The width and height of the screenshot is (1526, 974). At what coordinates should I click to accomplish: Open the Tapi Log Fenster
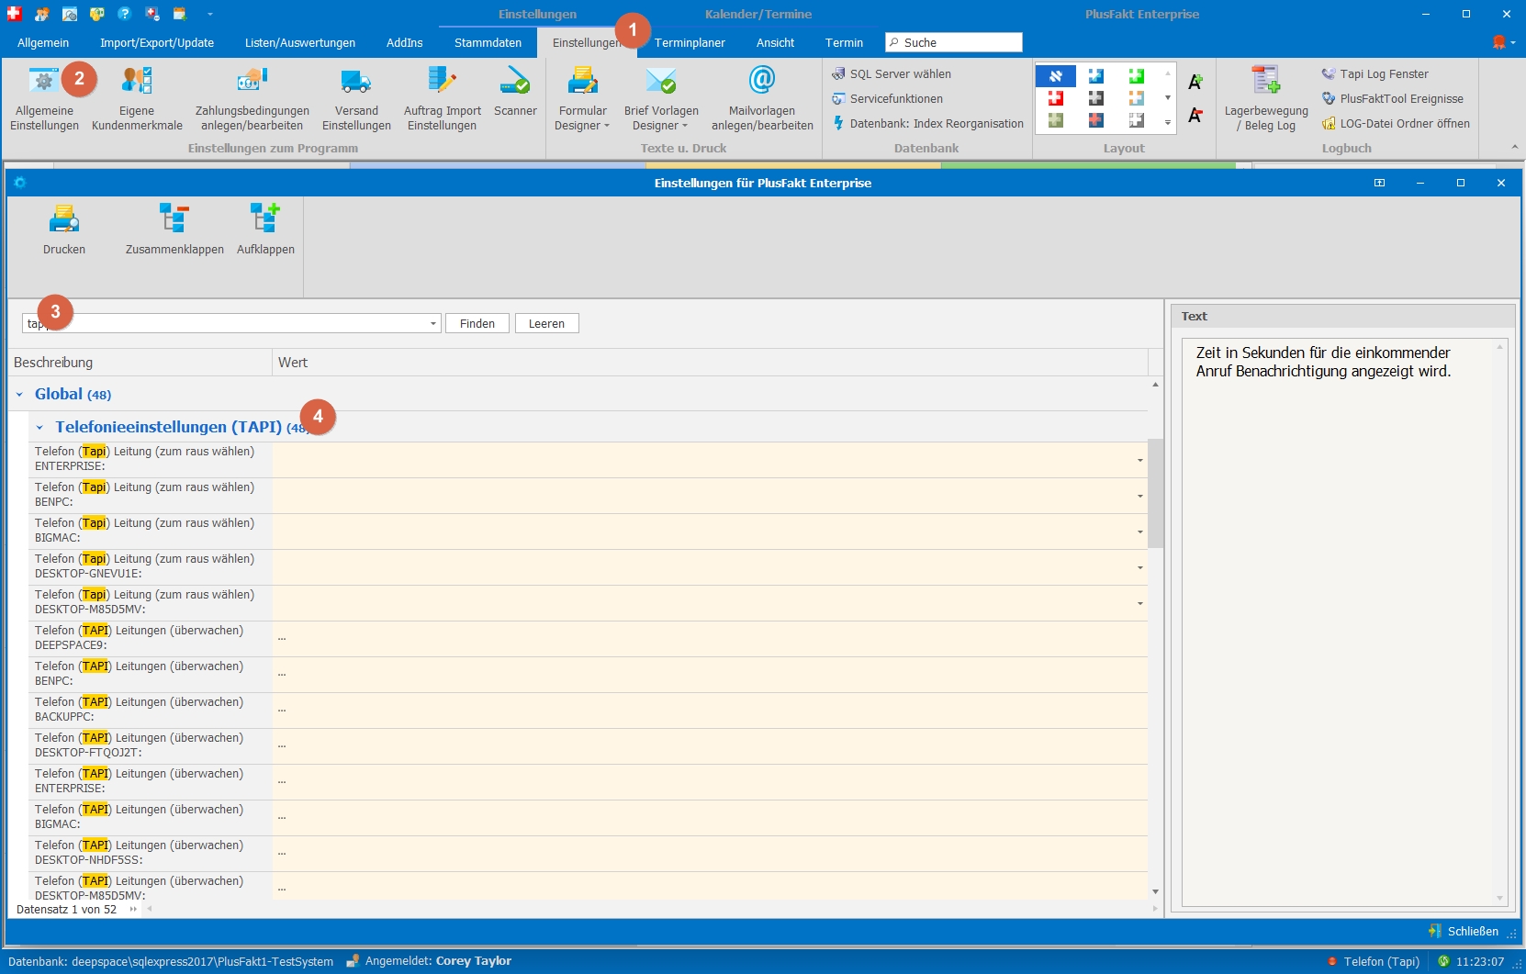[x=1375, y=73]
